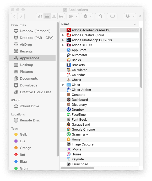The image size is (152, 181).
Task: Select the Books app icon
Action: click(69, 60)
